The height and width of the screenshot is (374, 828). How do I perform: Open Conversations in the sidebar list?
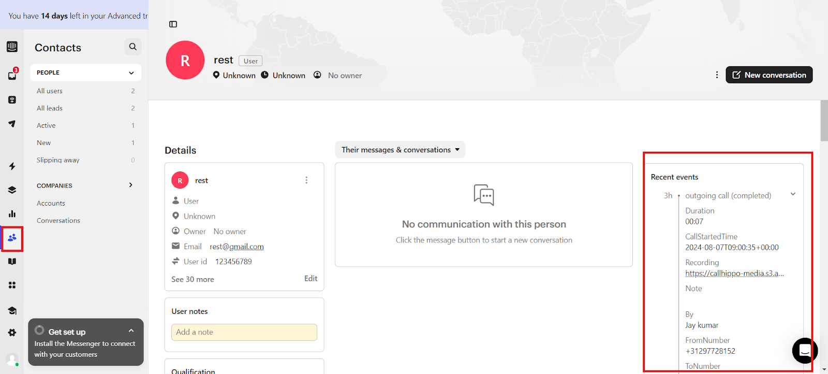coord(58,221)
